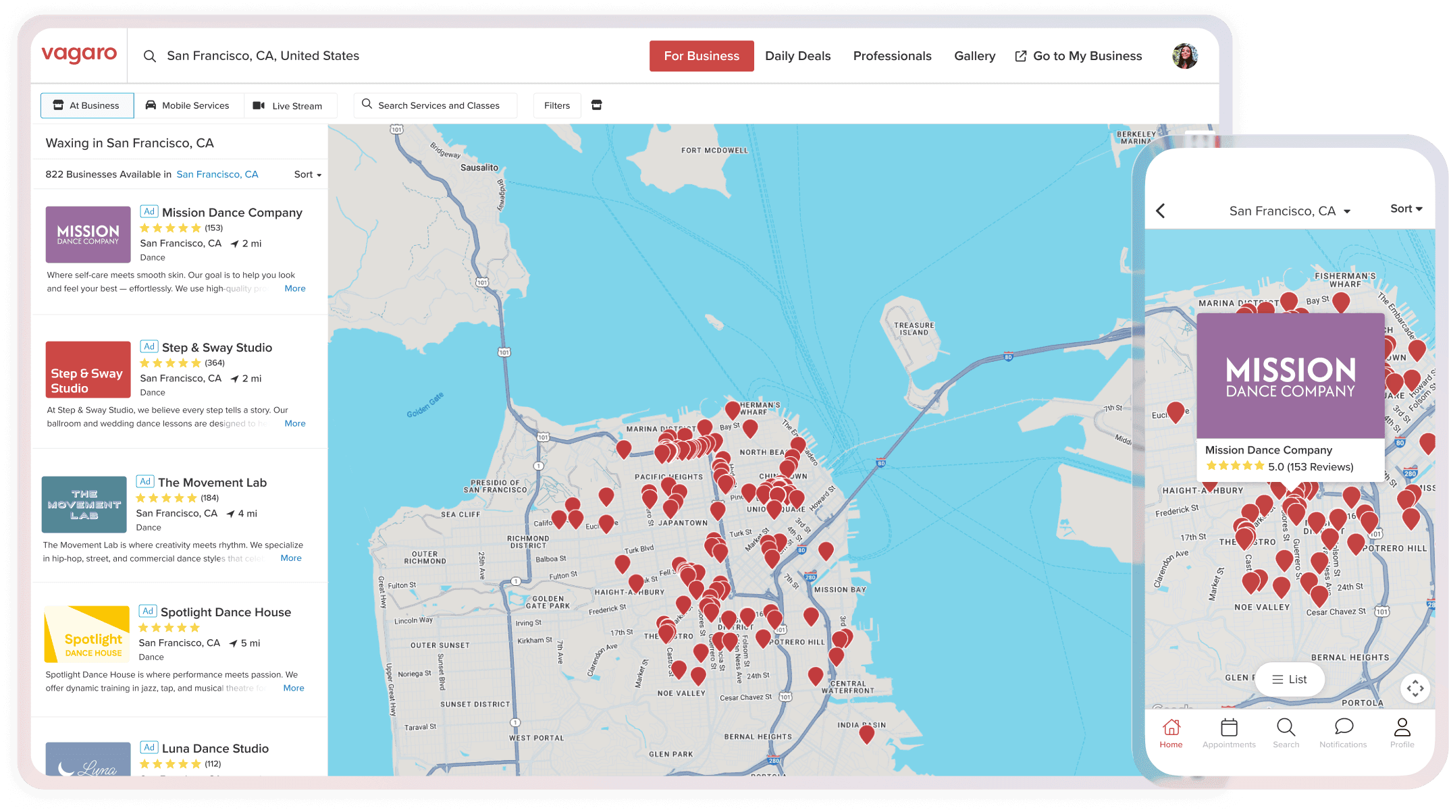Open the user profile avatar
Viewport: 1449px width, 810px height.
point(1184,56)
